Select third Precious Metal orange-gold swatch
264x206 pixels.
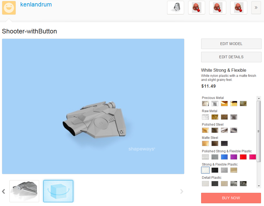[x=224, y=104]
